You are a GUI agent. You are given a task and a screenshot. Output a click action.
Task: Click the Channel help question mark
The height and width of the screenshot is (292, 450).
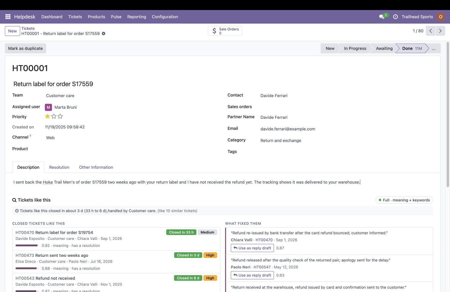pos(30,136)
